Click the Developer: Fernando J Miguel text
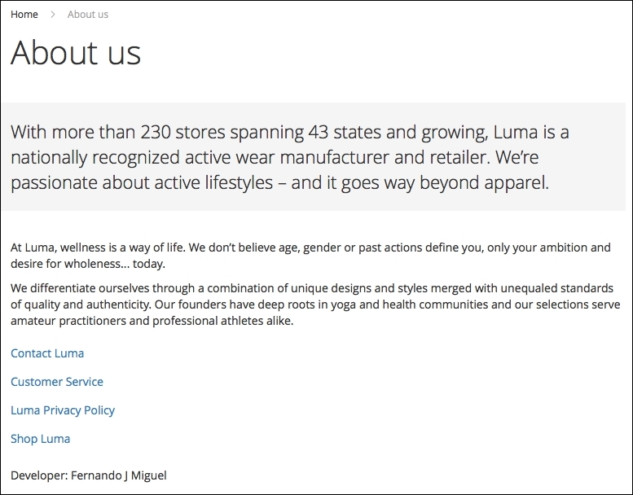Screen dimensions: 633x495 (x=89, y=475)
